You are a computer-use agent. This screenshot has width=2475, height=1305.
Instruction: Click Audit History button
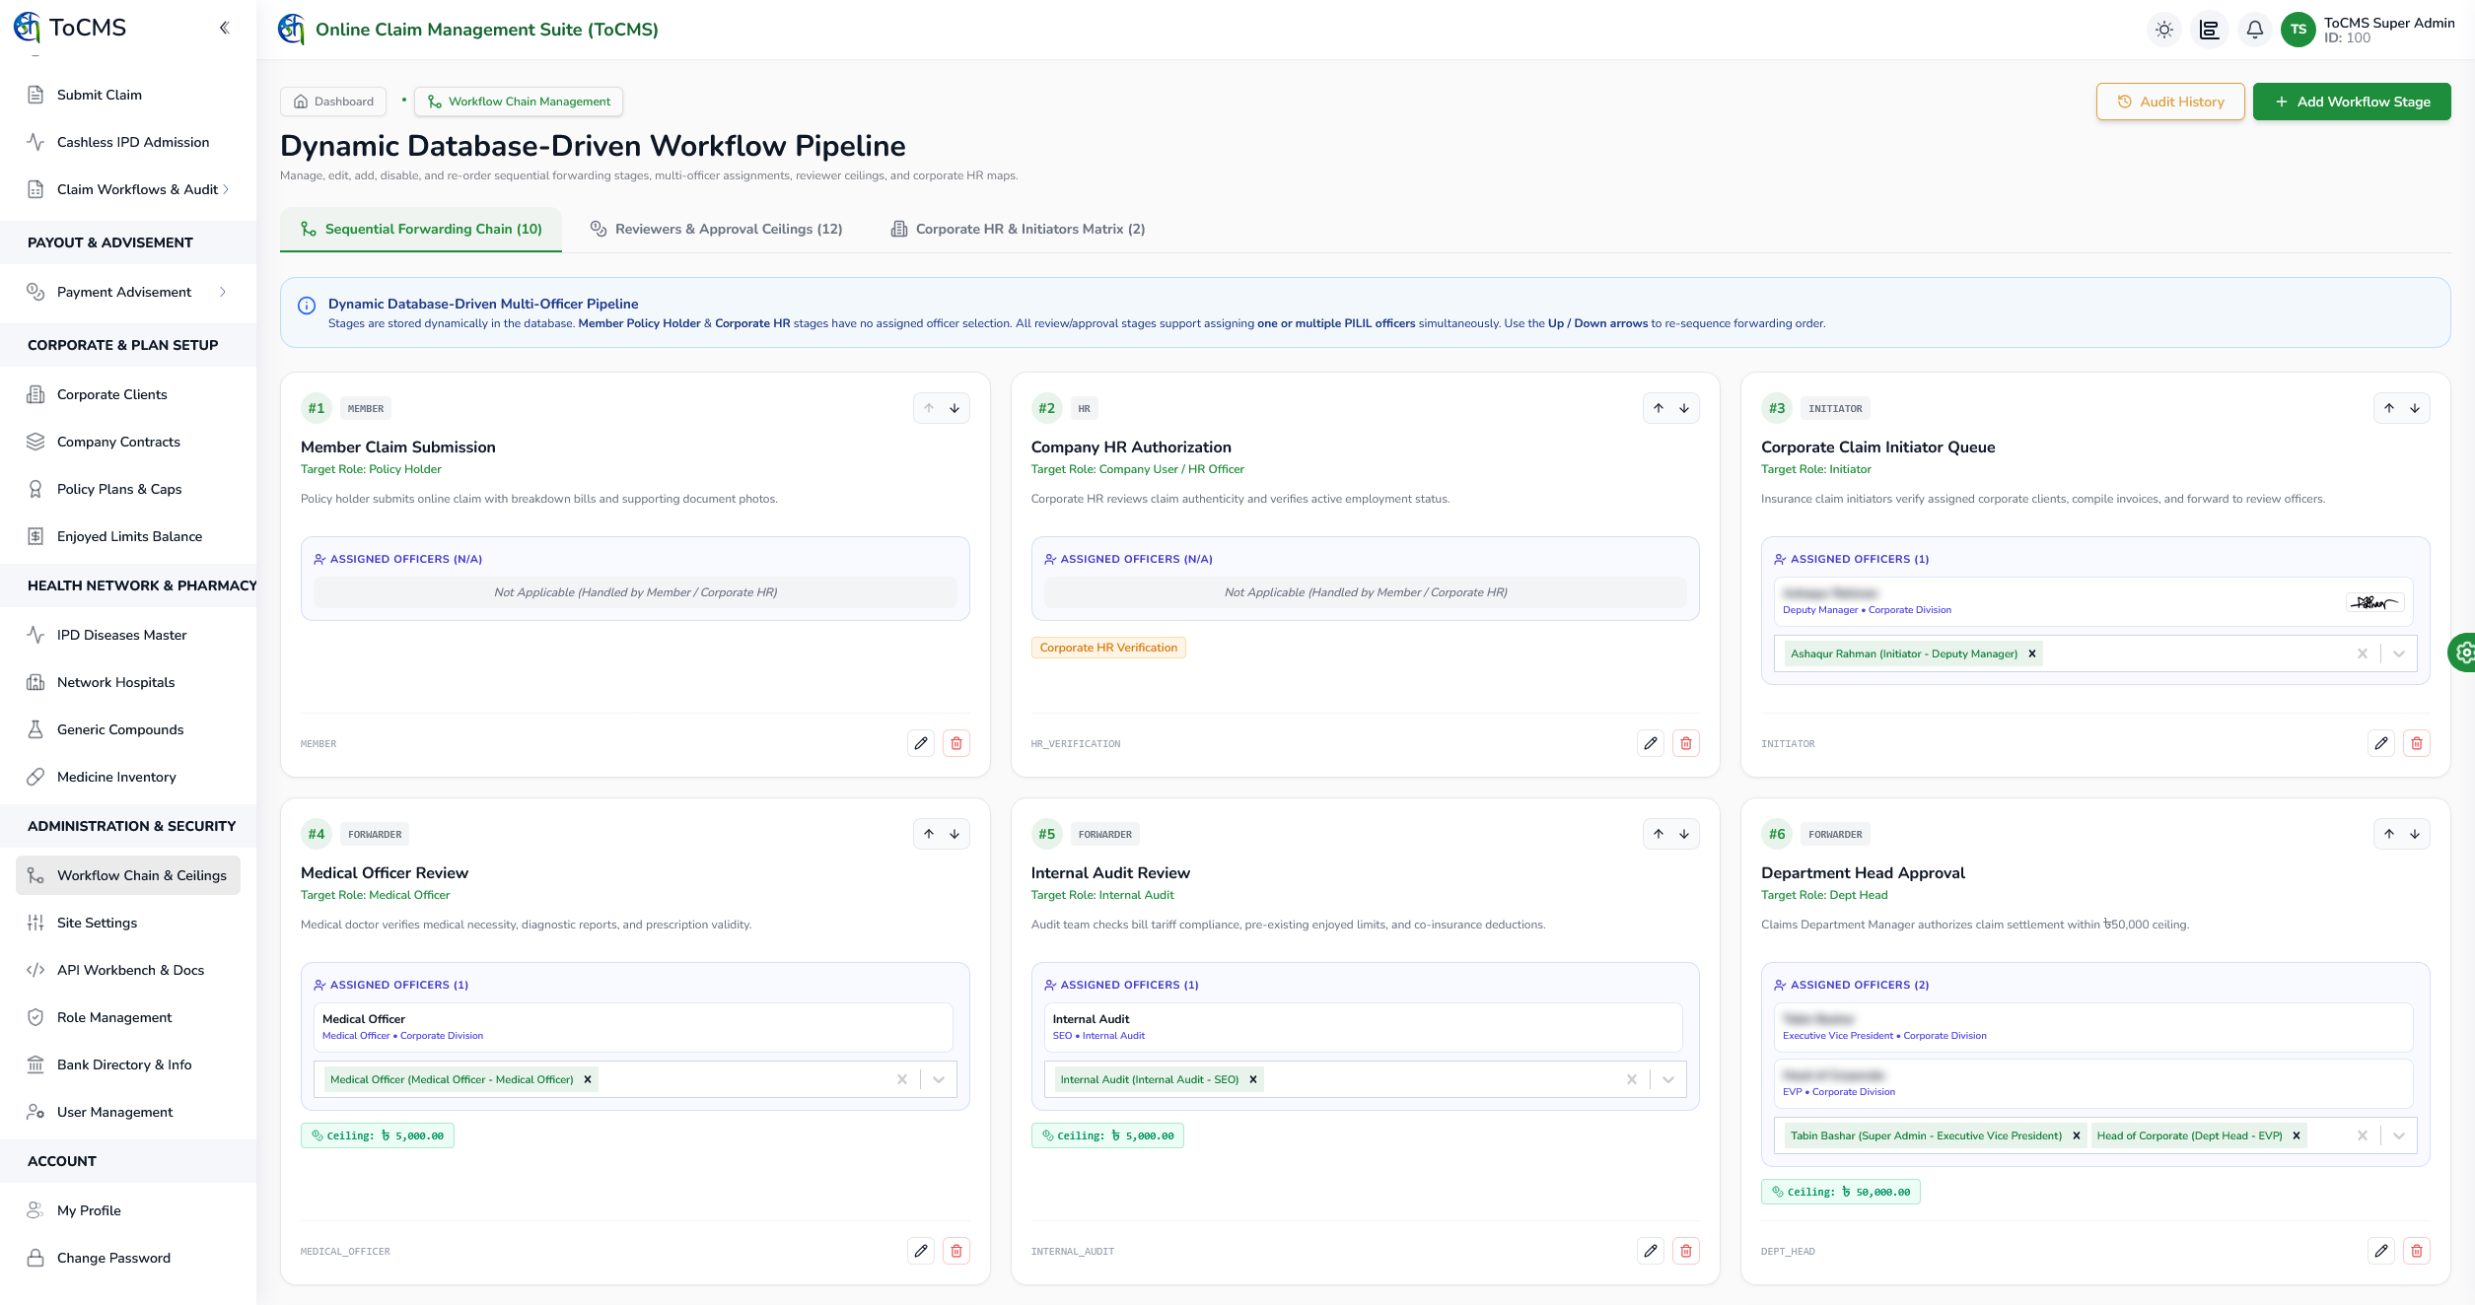pyautogui.click(x=2170, y=102)
